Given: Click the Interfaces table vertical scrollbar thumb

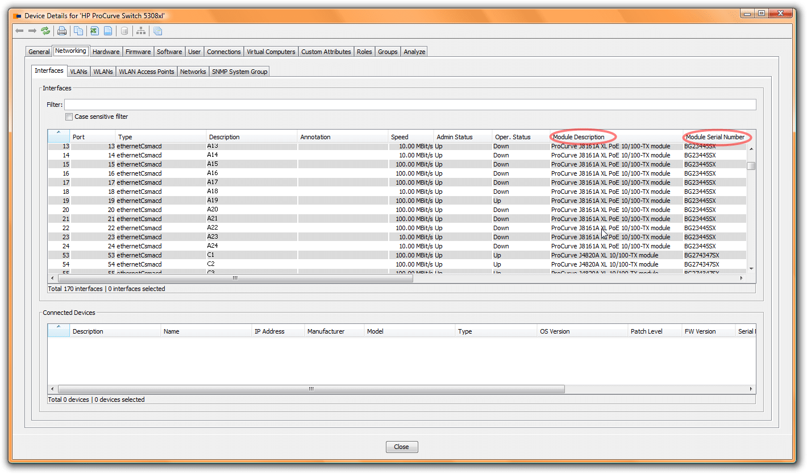Looking at the screenshot, I should coord(751,166).
